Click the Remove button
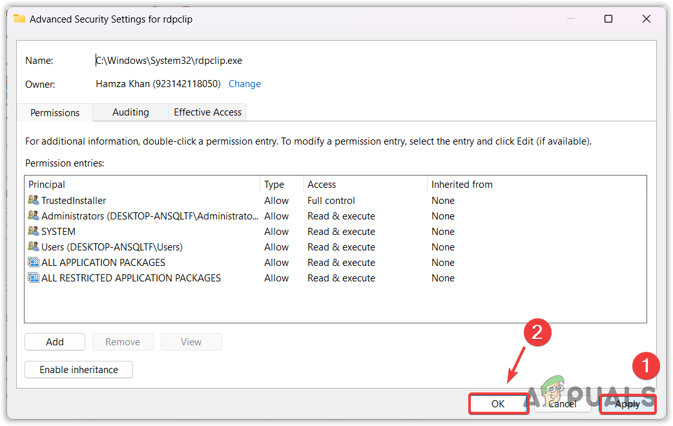 [123, 341]
